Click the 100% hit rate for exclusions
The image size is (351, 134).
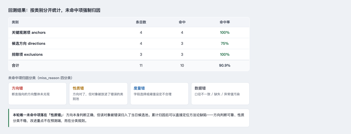click(225, 54)
